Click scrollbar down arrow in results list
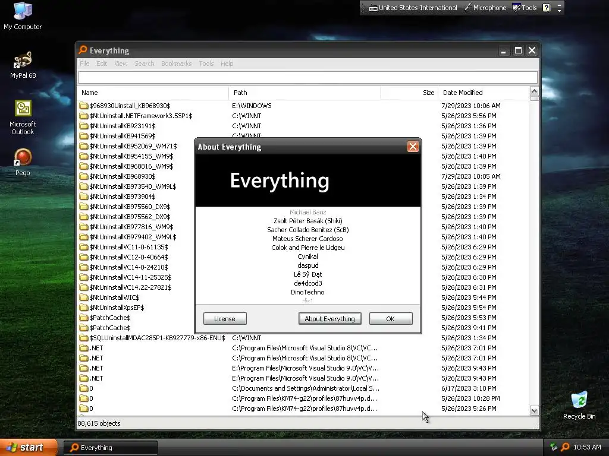 pos(535,411)
